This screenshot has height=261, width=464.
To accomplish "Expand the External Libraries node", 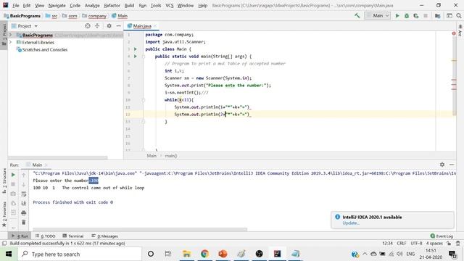I will point(11,42).
